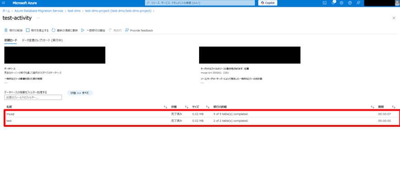Click 移行の削除 (delete migration)
The image size is (400, 181).
pos(14,30)
